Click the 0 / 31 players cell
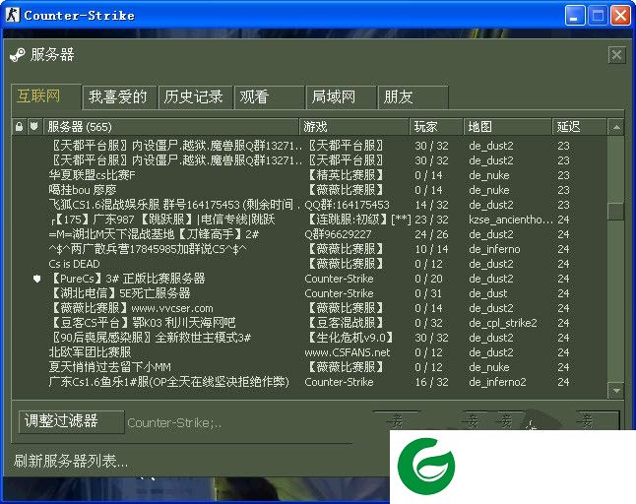This screenshot has height=504, width=636. point(428,293)
